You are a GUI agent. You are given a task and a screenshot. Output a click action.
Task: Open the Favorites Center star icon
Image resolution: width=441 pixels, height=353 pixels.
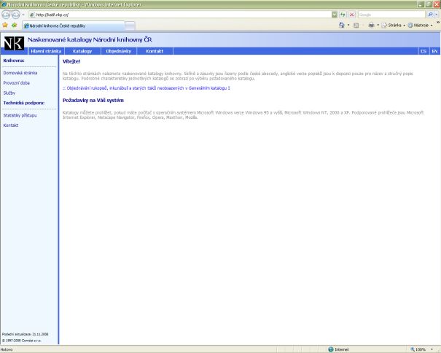click(x=5, y=25)
